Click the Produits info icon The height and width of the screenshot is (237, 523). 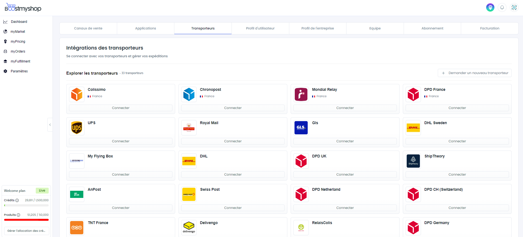point(18,215)
